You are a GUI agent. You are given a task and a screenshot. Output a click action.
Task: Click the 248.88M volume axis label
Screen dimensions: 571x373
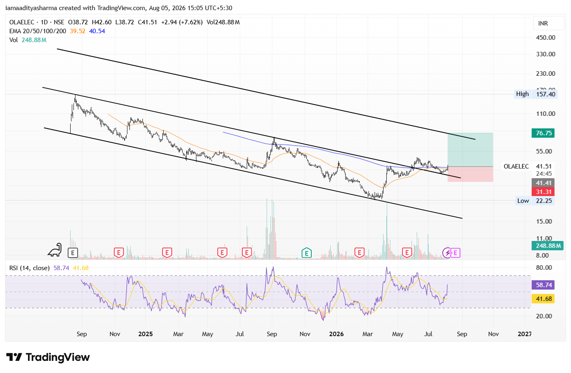click(548, 246)
